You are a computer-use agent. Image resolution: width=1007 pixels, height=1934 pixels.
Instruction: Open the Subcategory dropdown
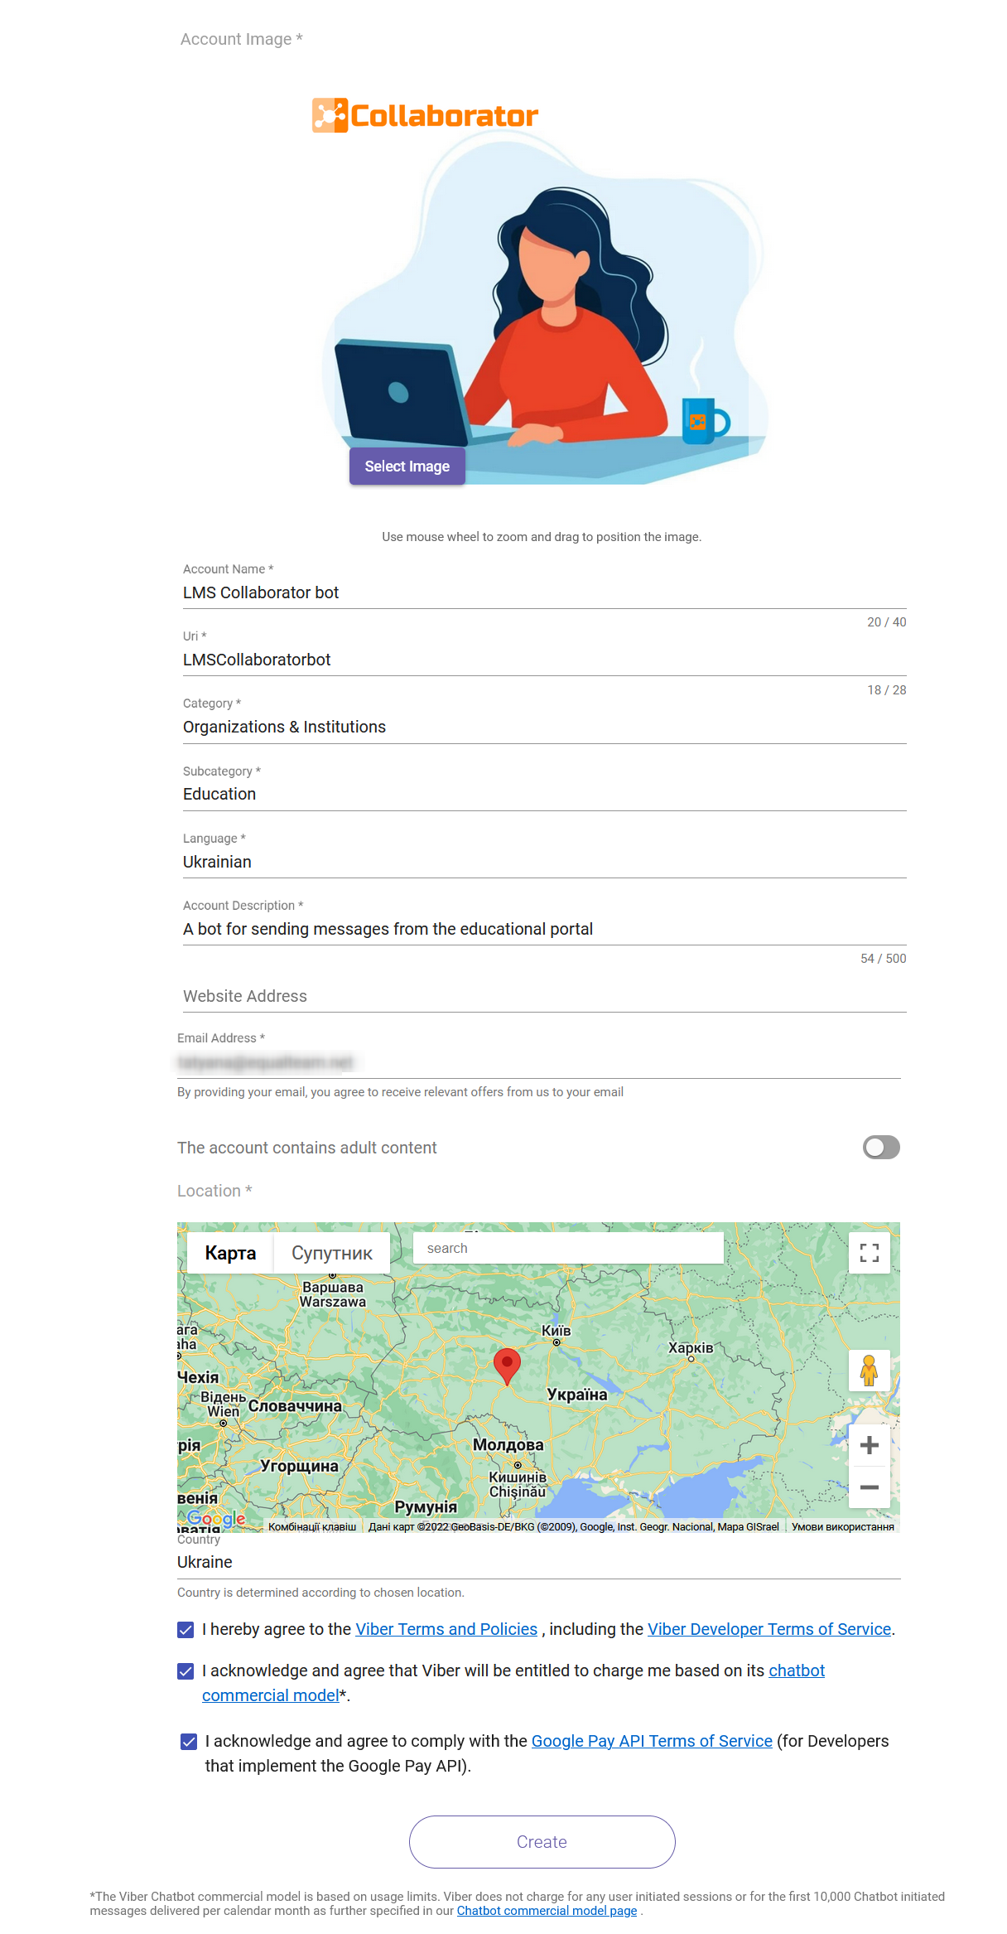[x=544, y=794]
